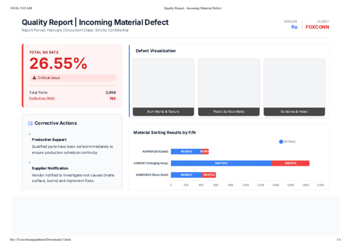Click the Defect Visualization heading
The height and width of the screenshot is (248, 351).
coord(155,51)
